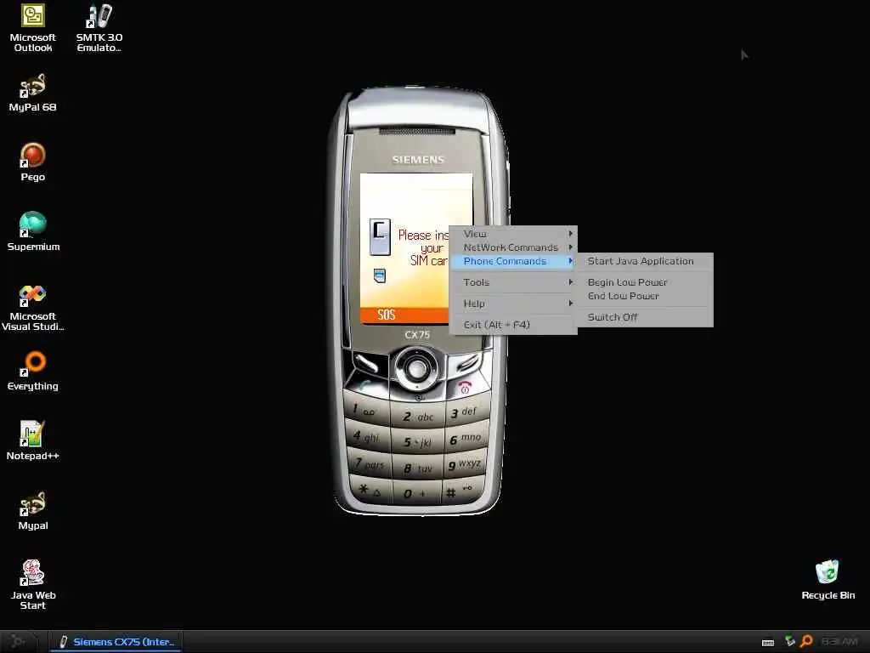Open the Recycle Bin icon

coord(828,580)
